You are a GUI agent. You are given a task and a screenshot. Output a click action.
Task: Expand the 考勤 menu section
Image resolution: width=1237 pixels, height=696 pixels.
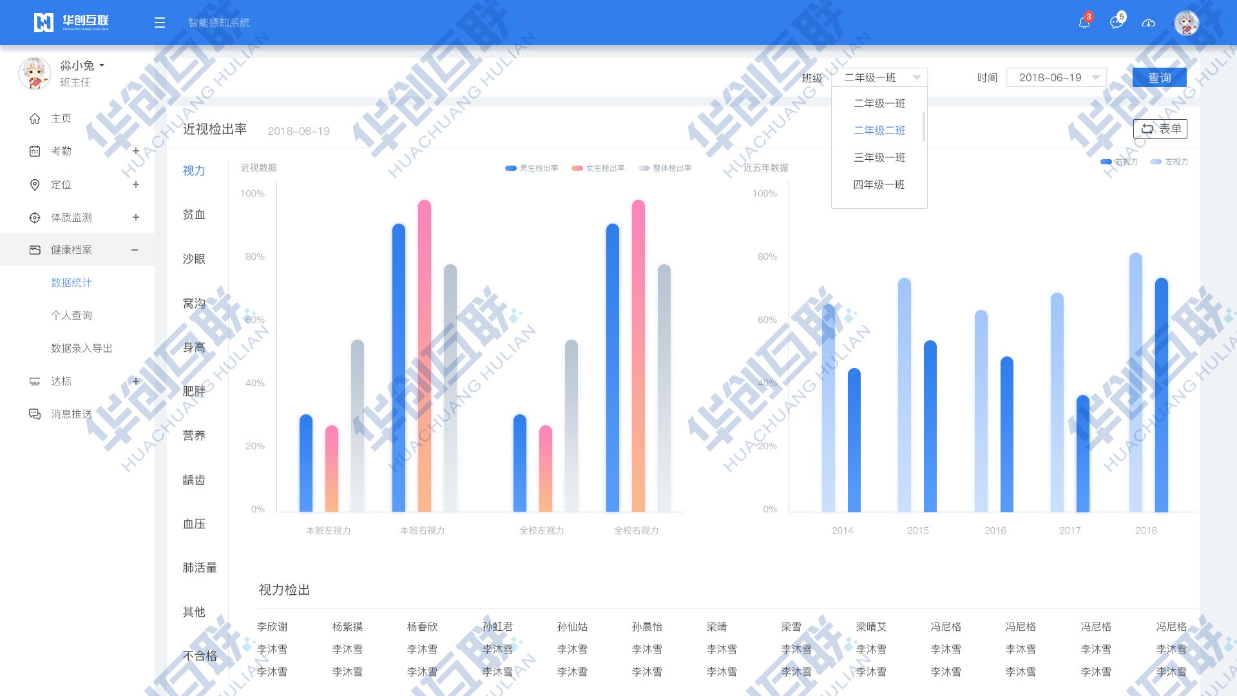(135, 151)
